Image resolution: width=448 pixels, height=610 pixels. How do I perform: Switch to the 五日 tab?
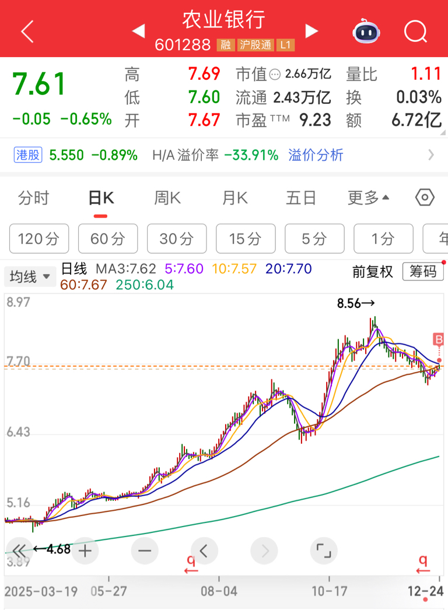coord(301,198)
